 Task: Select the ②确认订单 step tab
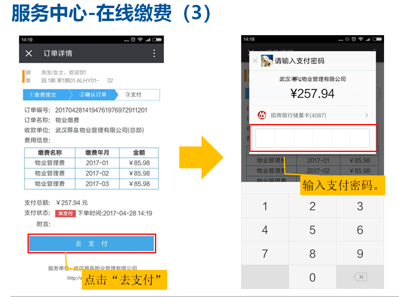(93, 95)
